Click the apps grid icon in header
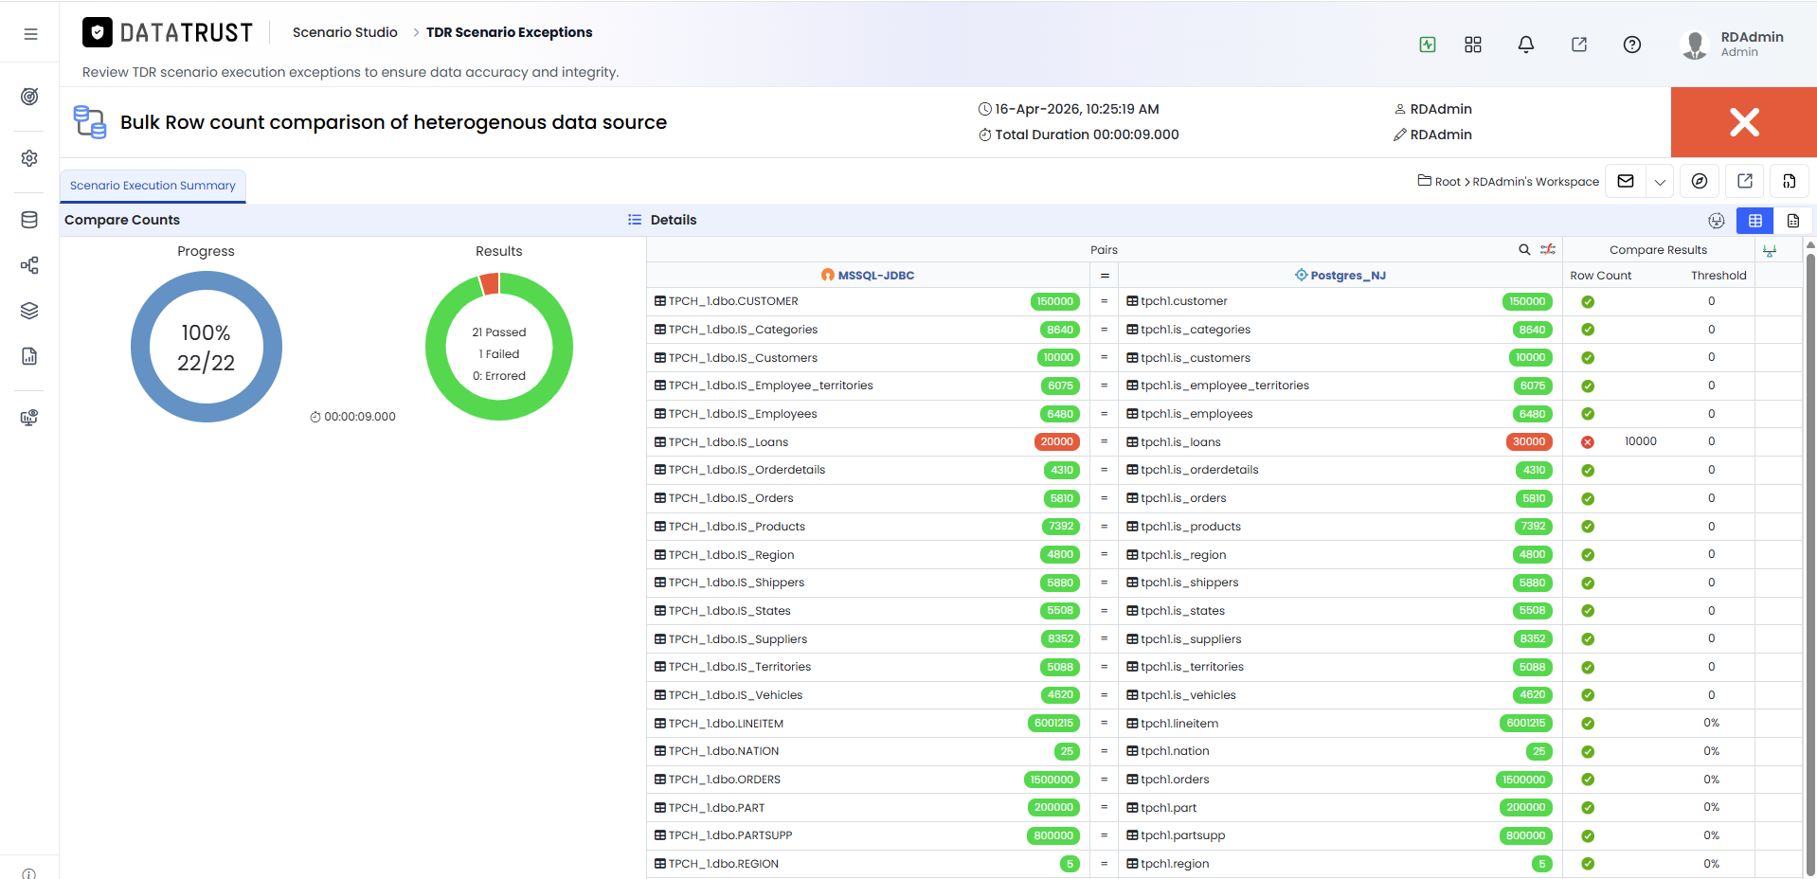1817x879 pixels. click(1472, 45)
